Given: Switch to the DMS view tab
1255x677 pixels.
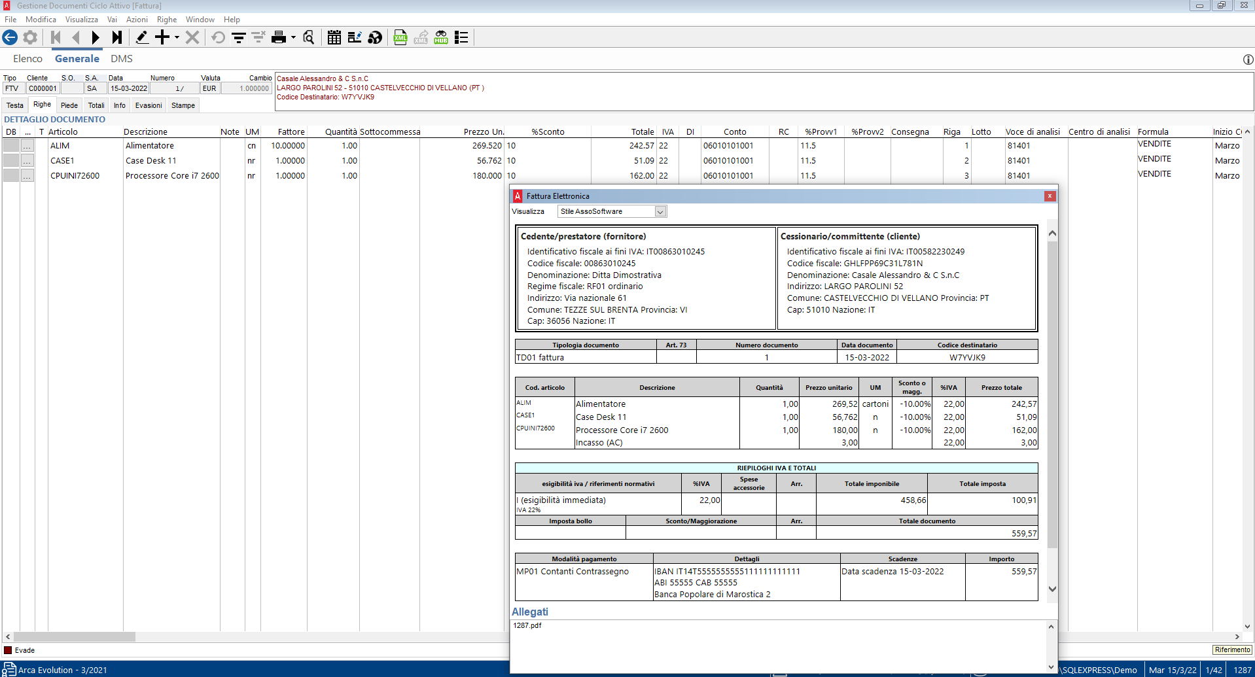Looking at the screenshot, I should (122, 59).
